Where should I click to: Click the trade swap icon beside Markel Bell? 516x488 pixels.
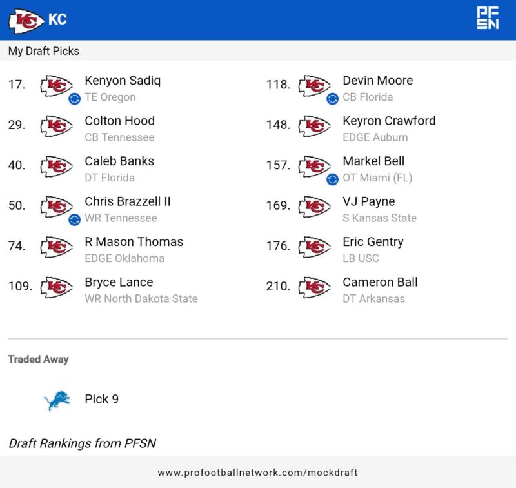tap(332, 179)
